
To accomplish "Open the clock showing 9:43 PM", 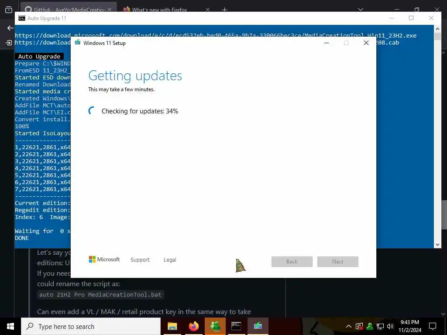I will (x=410, y=326).
